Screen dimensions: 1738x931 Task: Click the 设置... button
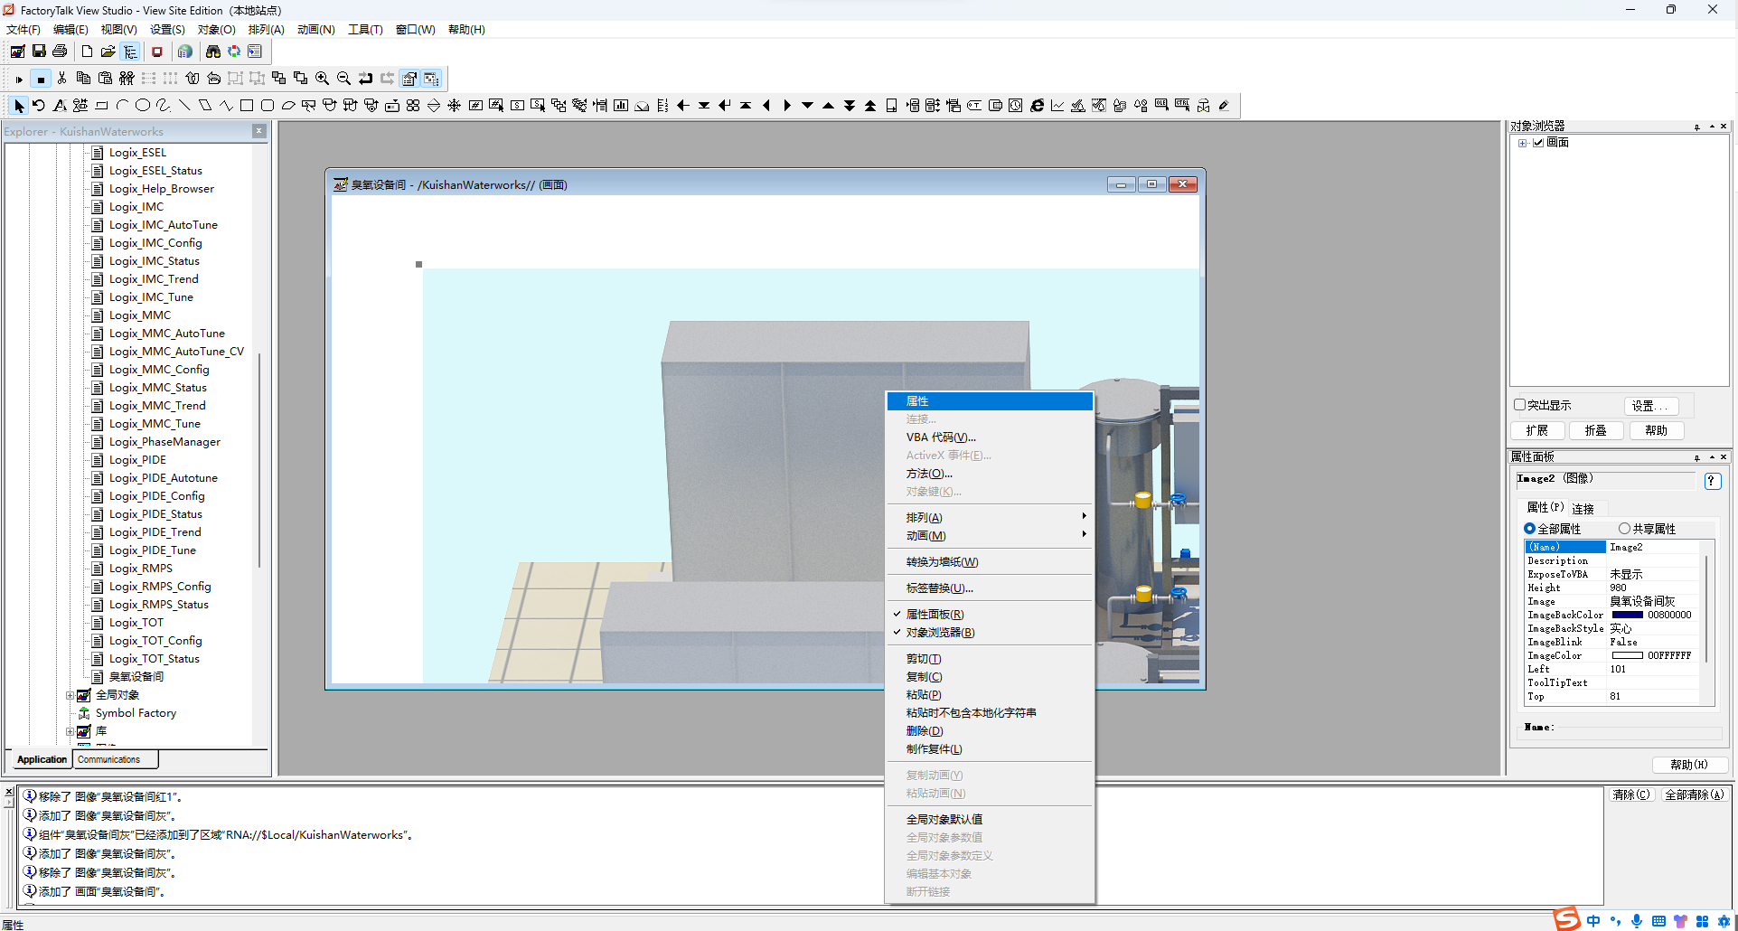[x=1650, y=406]
